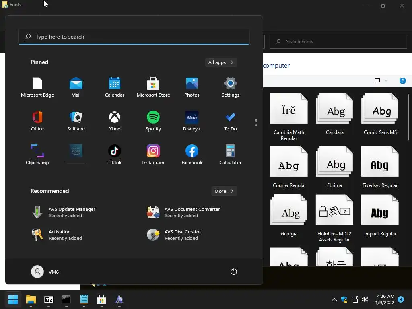This screenshot has width=412, height=309.
Task: Open AVS Update Manager recommendation
Action: (63, 212)
